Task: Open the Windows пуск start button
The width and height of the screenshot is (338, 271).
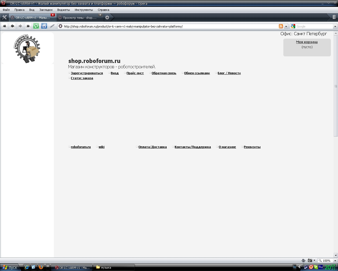Action: point(10,267)
